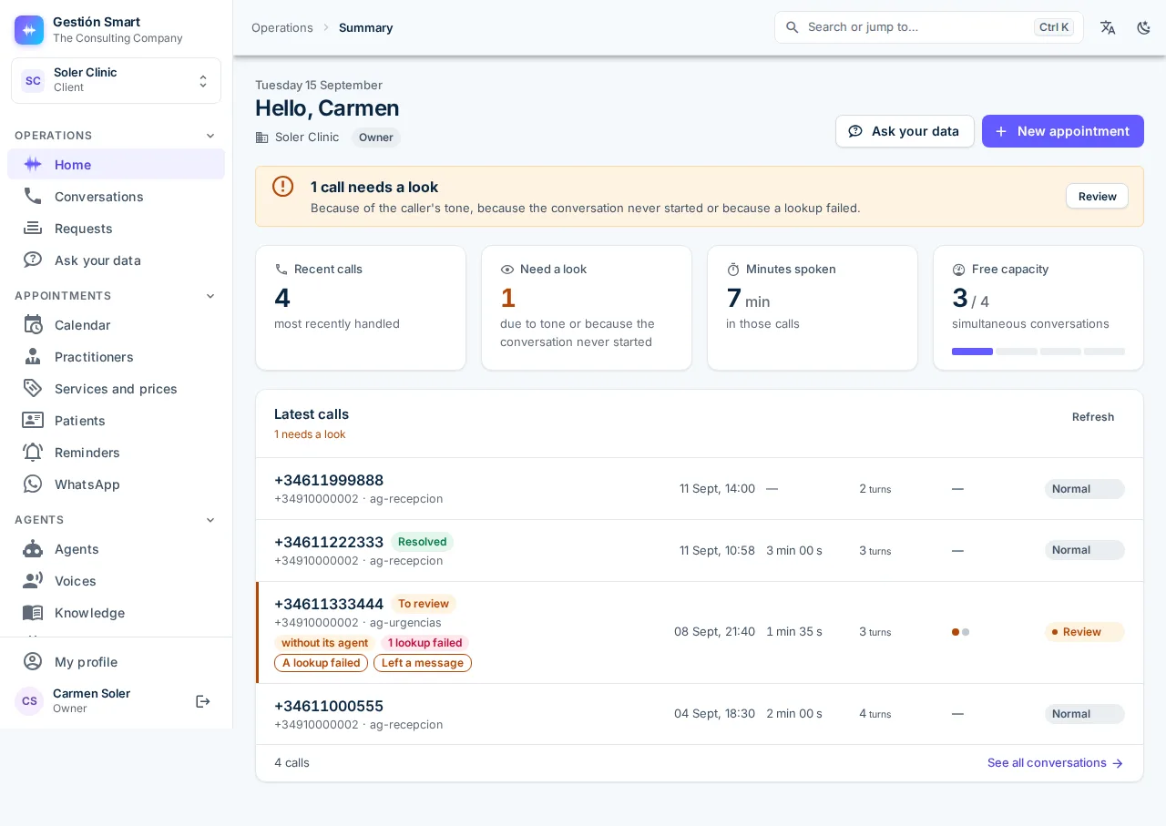The height and width of the screenshot is (826, 1166).
Task: Open Patients from the sidebar menu
Action: [x=116, y=420]
